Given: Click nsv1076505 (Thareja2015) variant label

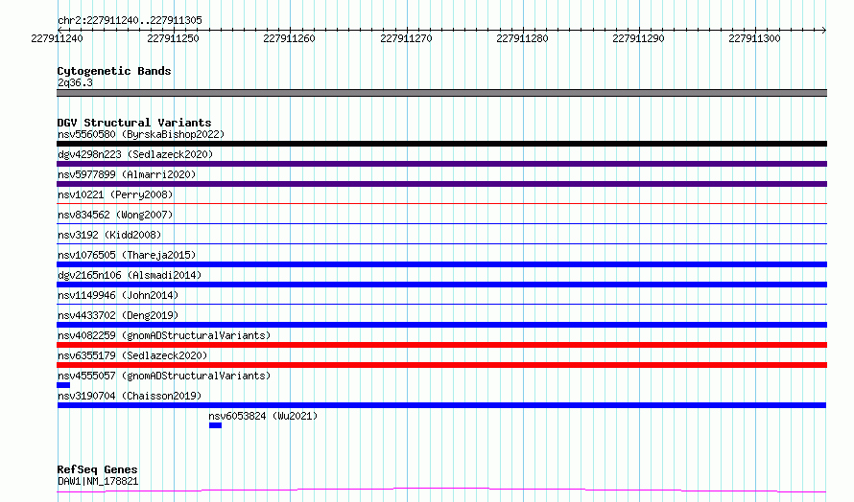Looking at the screenshot, I should pos(127,255).
